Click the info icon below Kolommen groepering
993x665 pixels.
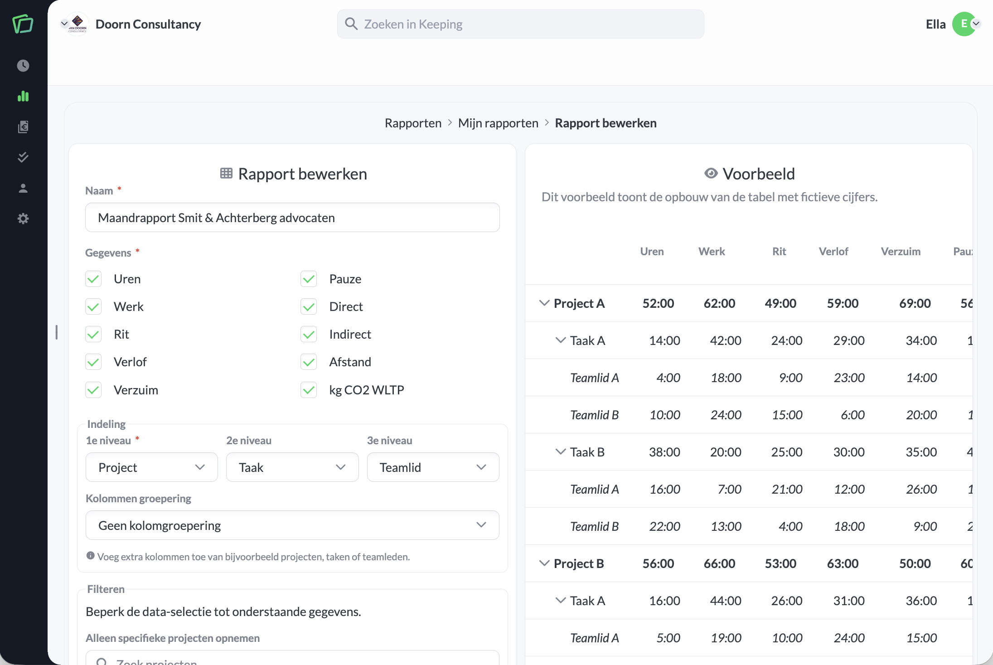click(x=91, y=556)
